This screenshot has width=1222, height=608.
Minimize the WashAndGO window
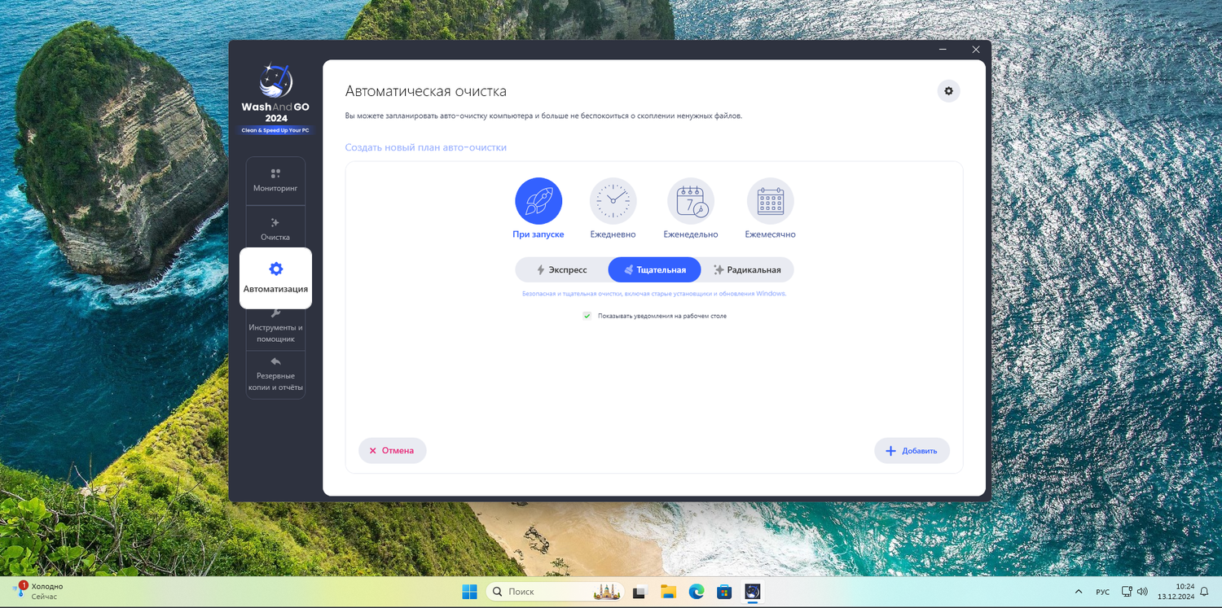click(x=943, y=50)
